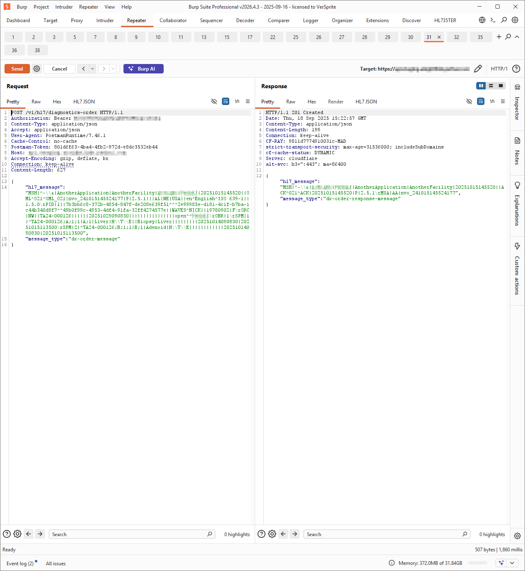Viewport: 525px width, 571px height.
Task: Click the search magnifier beside the settings gear
Action: pyautogui.click(x=504, y=20)
